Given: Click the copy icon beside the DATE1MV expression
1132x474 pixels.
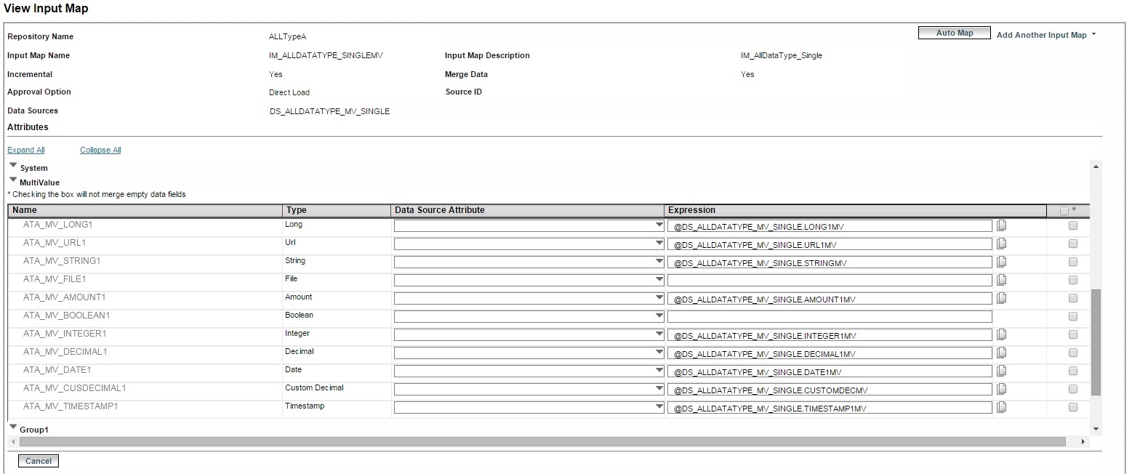Looking at the screenshot, I should click(1001, 371).
